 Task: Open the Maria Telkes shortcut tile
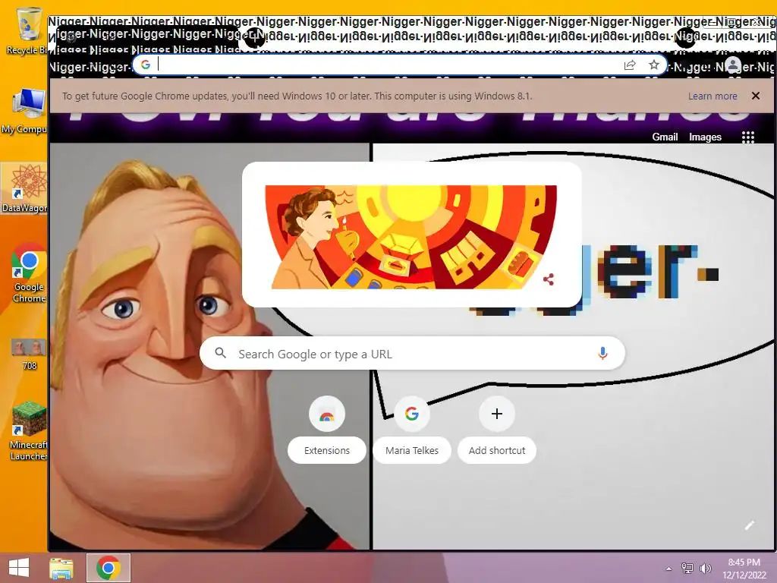click(x=412, y=430)
